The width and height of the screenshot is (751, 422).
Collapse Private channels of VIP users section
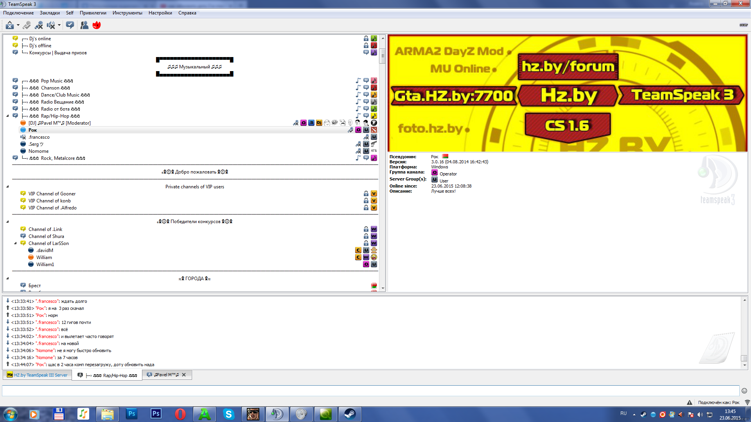click(7, 187)
